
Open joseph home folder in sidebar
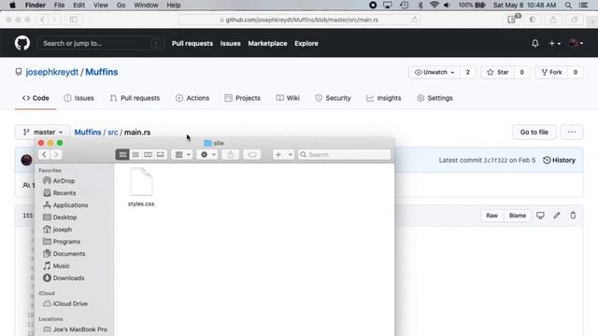(x=58, y=230)
